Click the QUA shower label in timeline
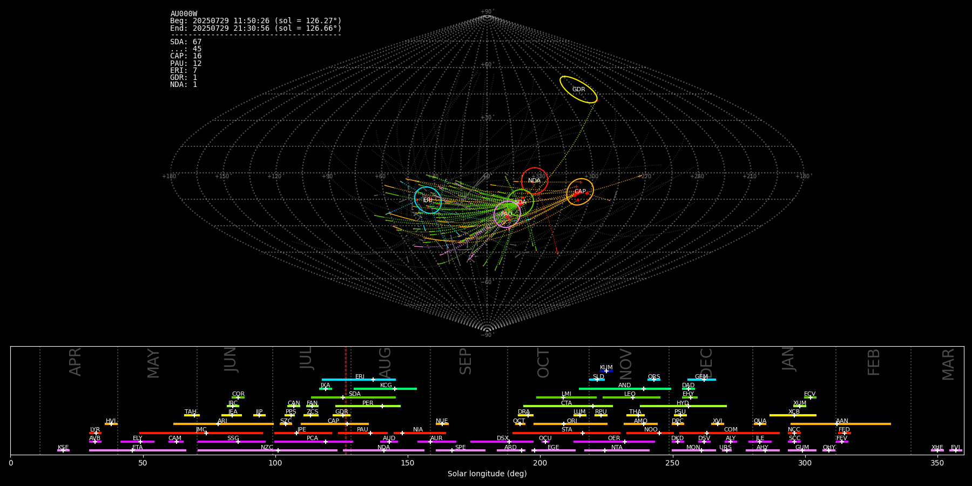Viewport: 972px width, 486px height. [x=760, y=421]
